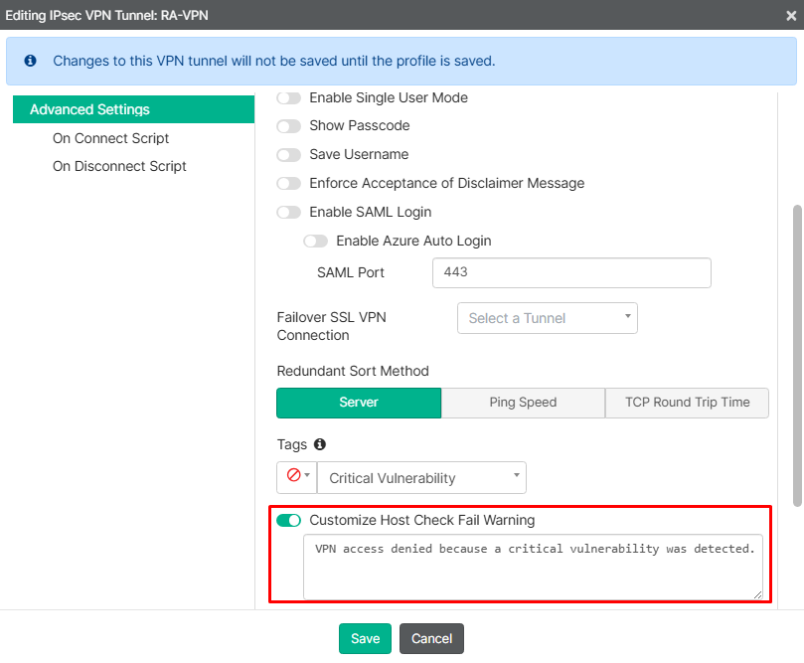Enable the Save Username option
Screen dimensions: 804x663
(288, 155)
